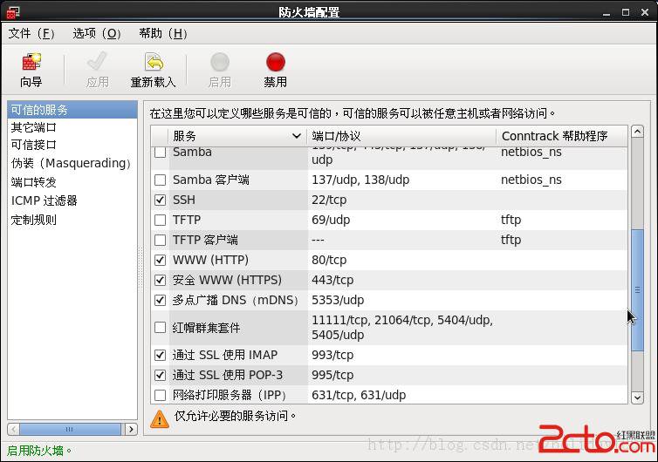Uncheck the 通过 SSL 使用 POP-3 checkbox

pyautogui.click(x=160, y=375)
